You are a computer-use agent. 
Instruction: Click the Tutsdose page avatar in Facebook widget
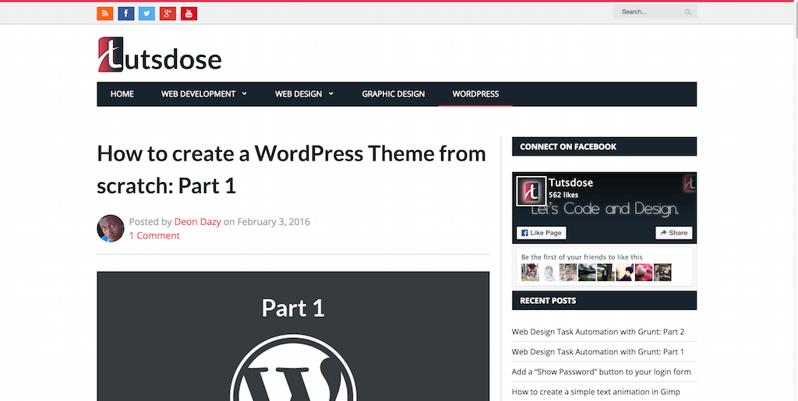pyautogui.click(x=531, y=191)
